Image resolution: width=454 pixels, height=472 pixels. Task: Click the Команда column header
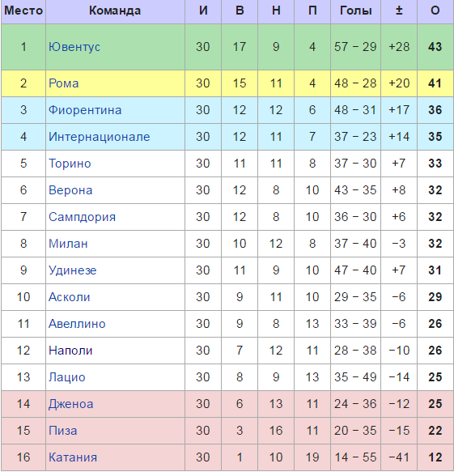coord(115,11)
